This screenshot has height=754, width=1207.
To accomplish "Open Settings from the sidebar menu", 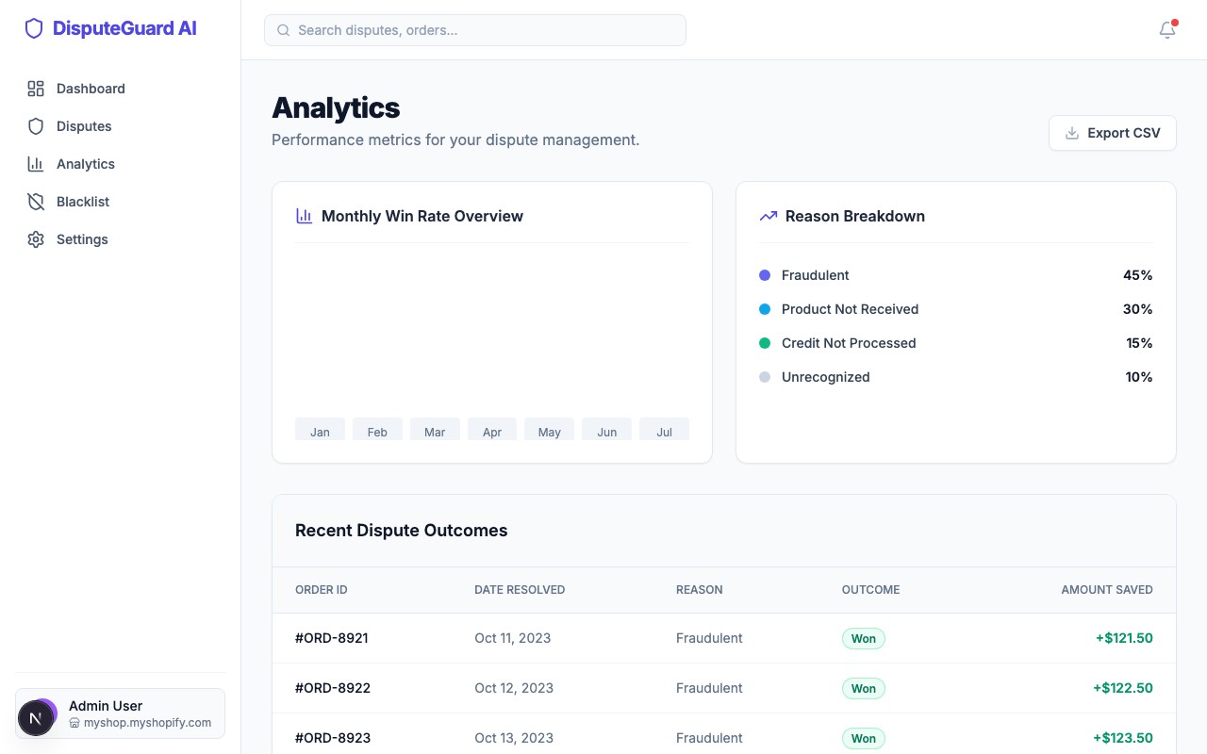I will coord(82,238).
